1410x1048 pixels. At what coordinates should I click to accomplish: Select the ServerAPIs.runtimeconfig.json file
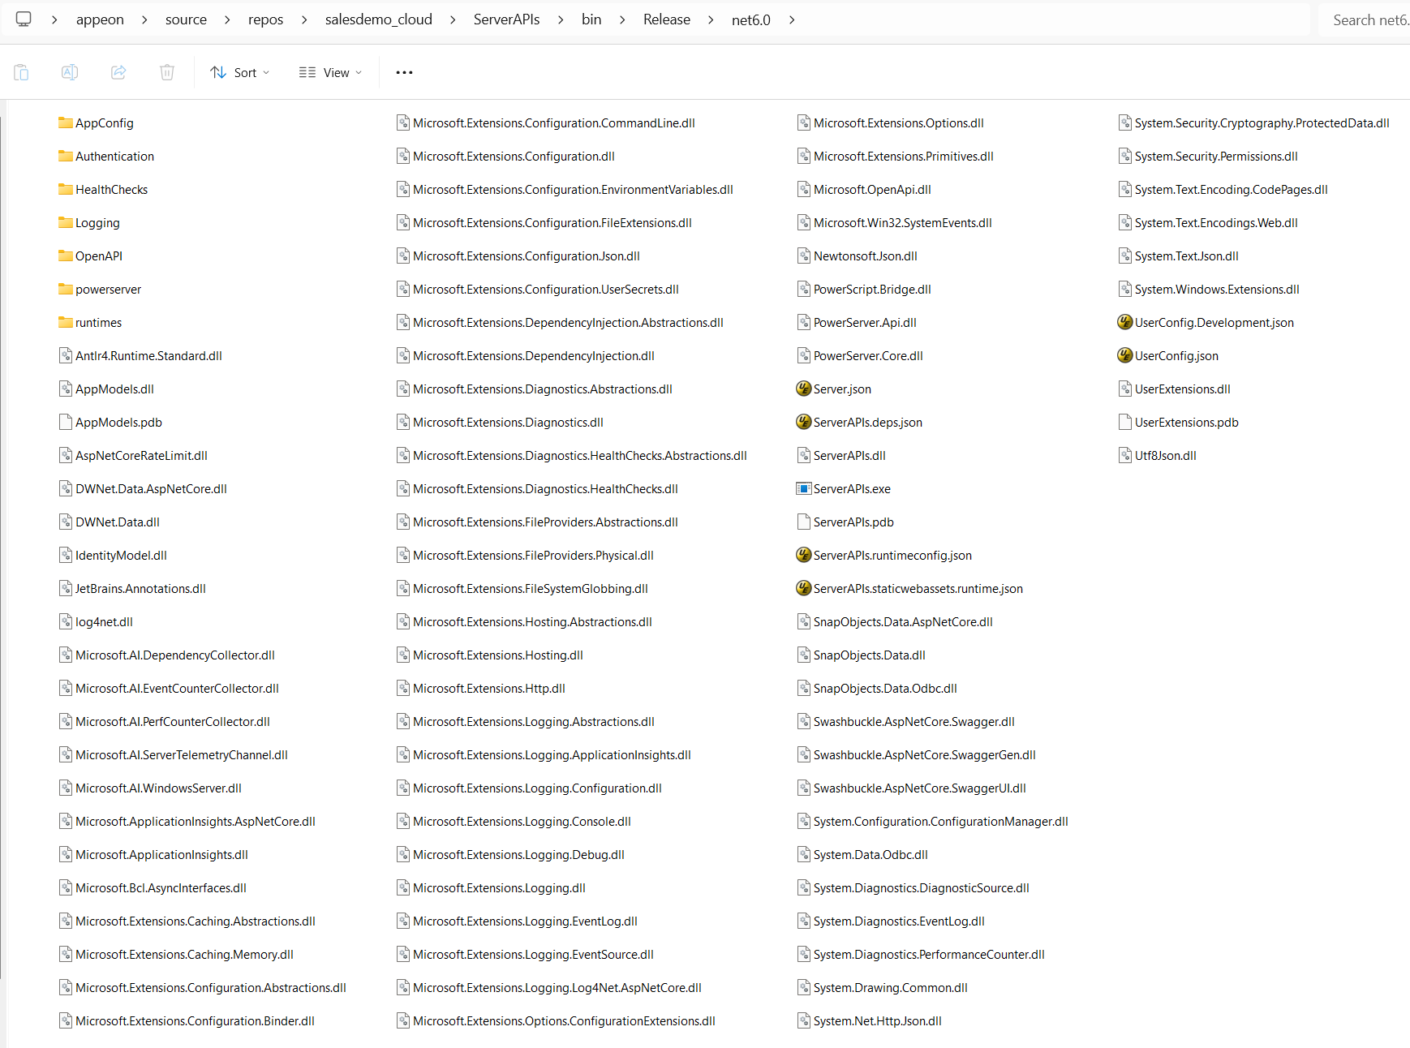[892, 556]
